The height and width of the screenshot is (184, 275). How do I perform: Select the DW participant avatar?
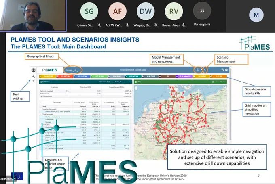point(146,11)
